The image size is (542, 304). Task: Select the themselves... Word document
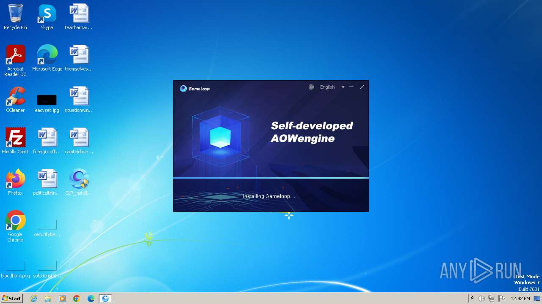79,58
